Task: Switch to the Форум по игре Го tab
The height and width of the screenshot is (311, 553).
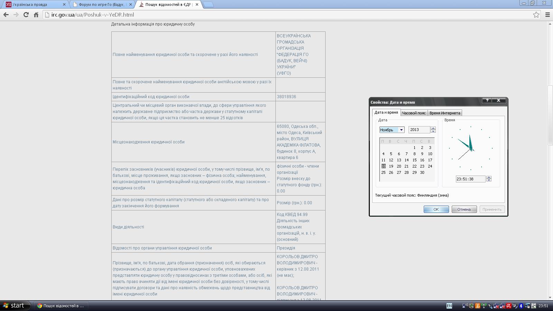Action: 102,4
